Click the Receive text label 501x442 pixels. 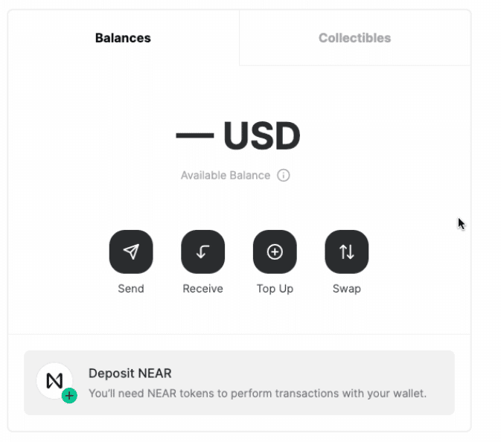pos(202,289)
